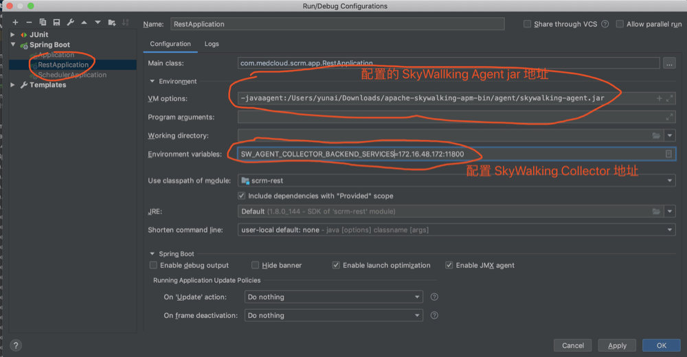Click the Save Configuration floppy disk icon
687x357 pixels.
56,23
